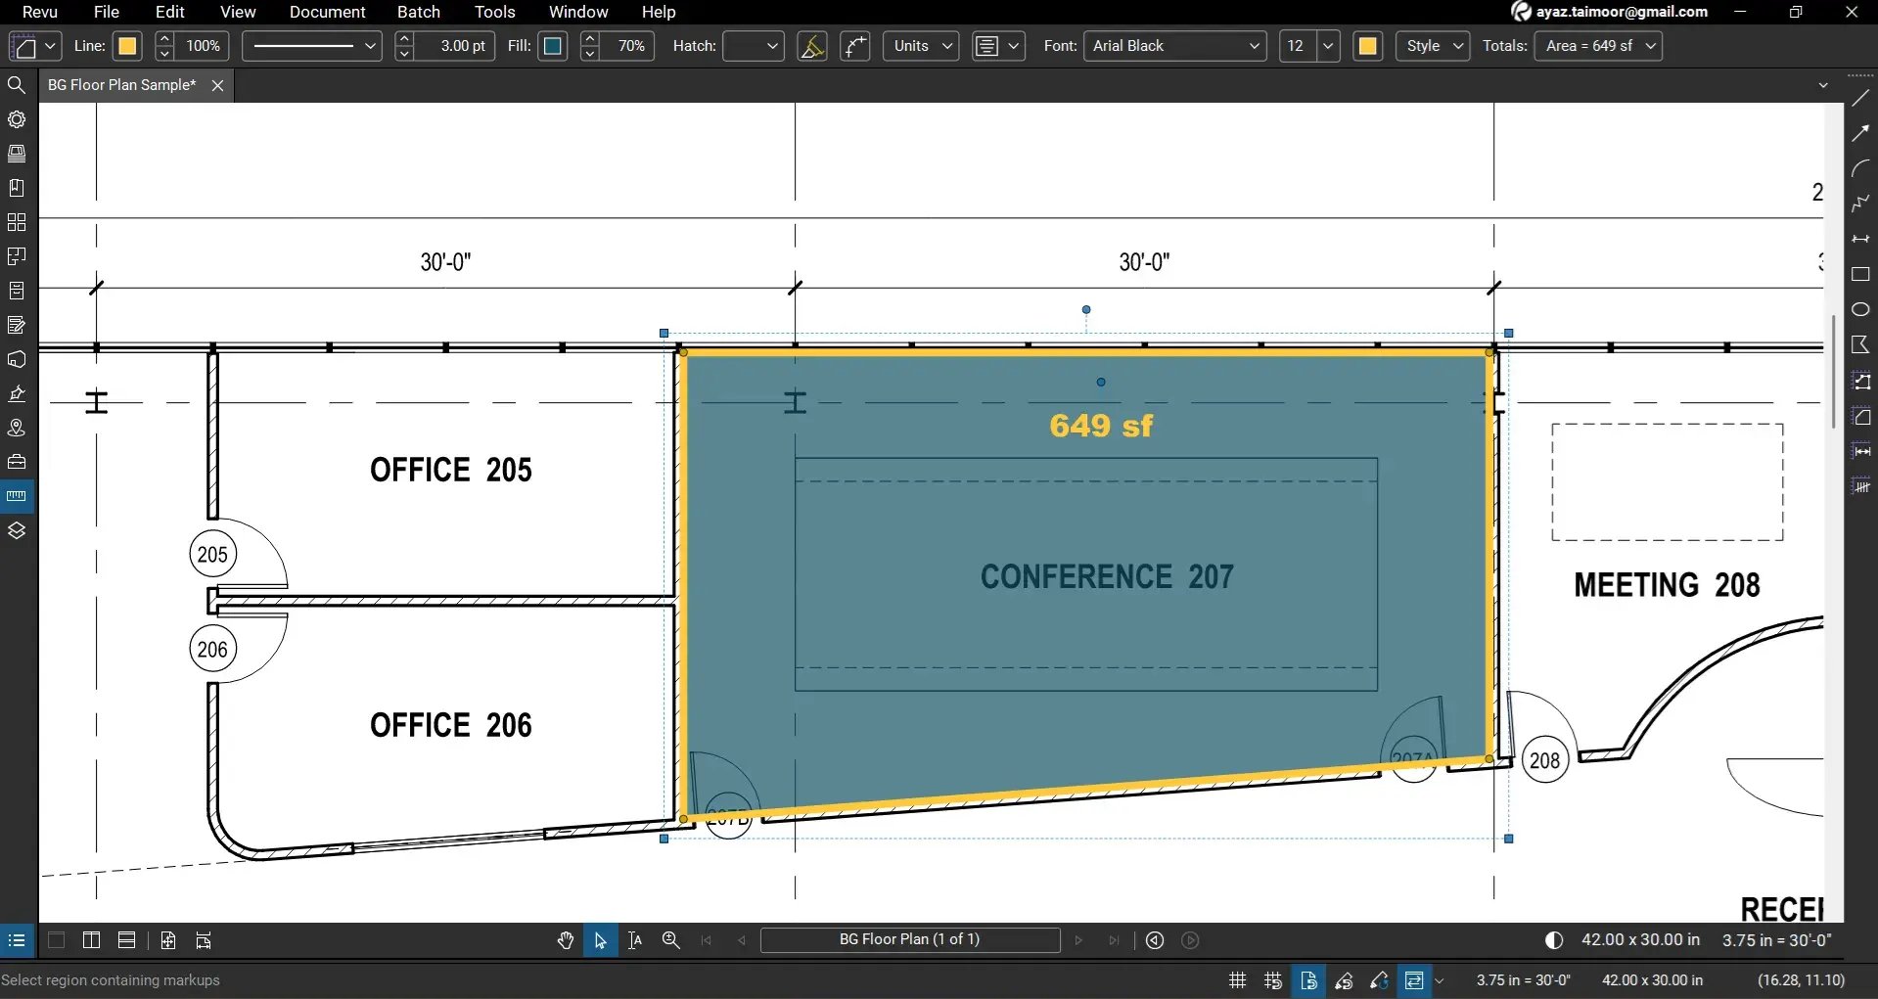The image size is (1878, 999).
Task: Toggle Reuse Markup tool in status bar
Action: (1379, 979)
